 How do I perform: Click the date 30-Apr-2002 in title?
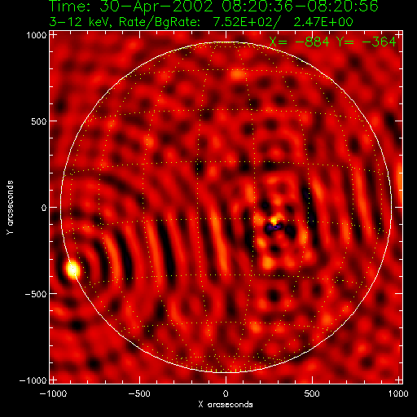(x=156, y=6)
